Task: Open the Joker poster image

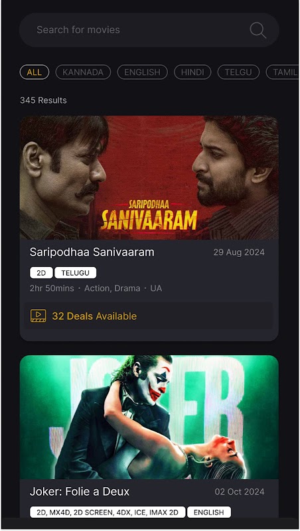Action: (149, 417)
